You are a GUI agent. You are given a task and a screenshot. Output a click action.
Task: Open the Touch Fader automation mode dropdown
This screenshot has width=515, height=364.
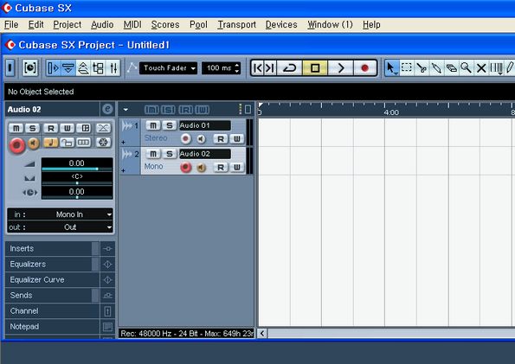(x=168, y=68)
